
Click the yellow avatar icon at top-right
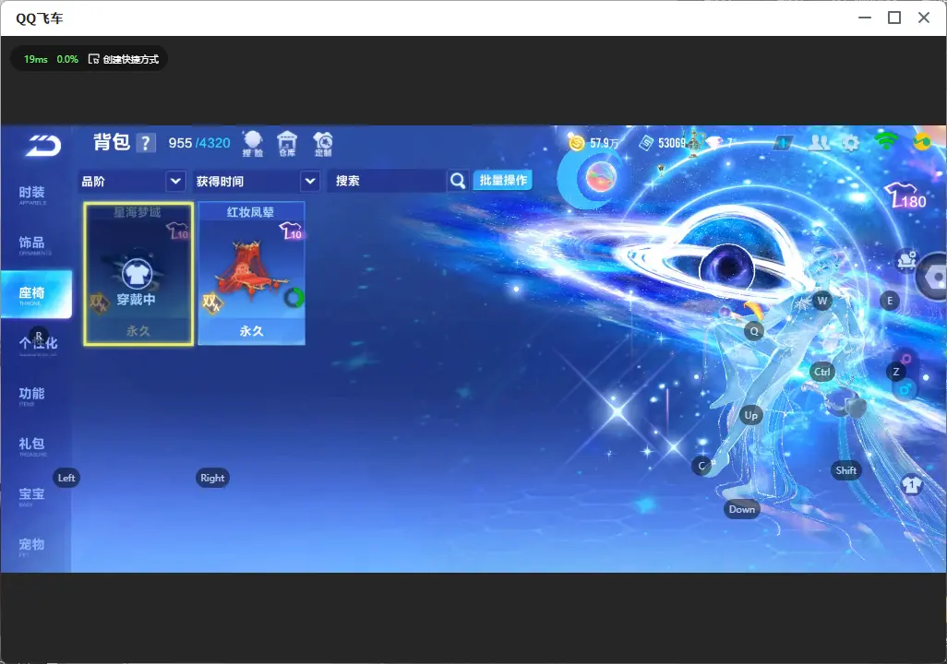[922, 142]
